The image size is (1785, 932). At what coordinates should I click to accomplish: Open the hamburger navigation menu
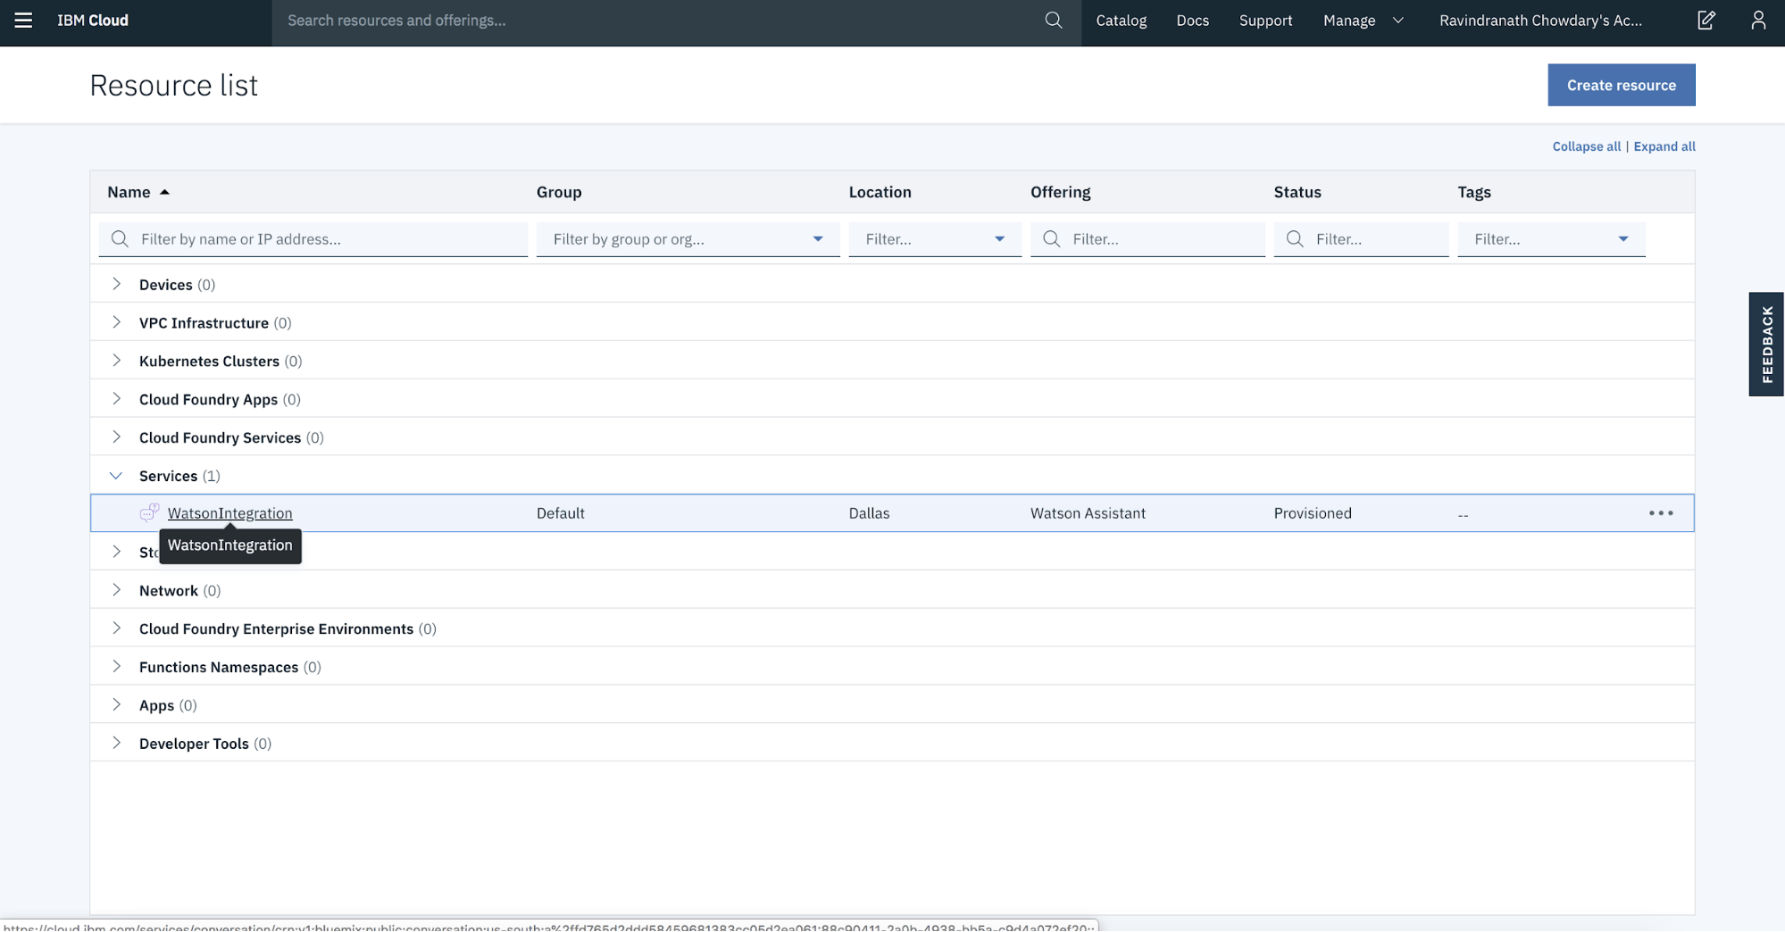tap(23, 20)
